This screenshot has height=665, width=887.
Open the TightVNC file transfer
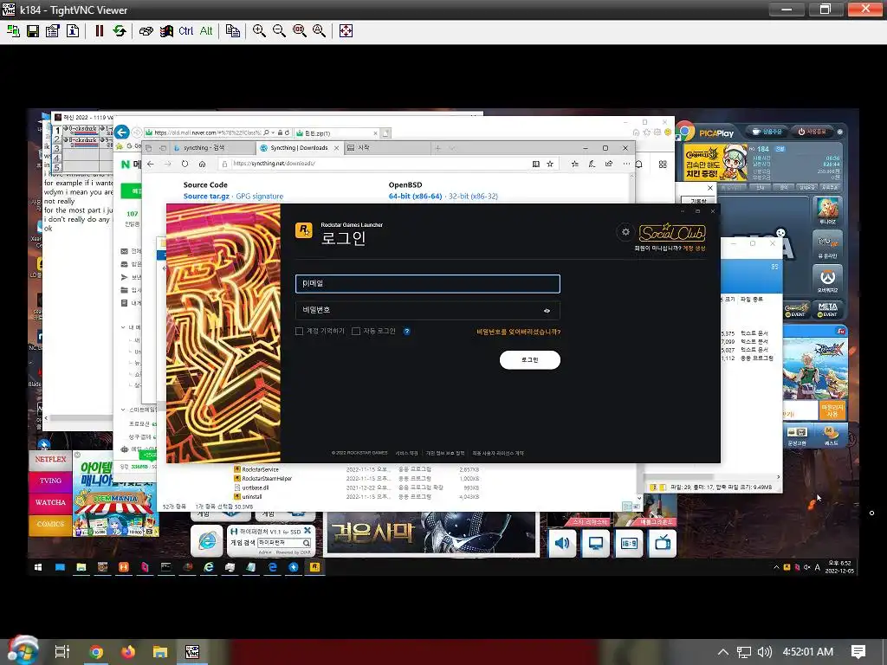[232, 31]
